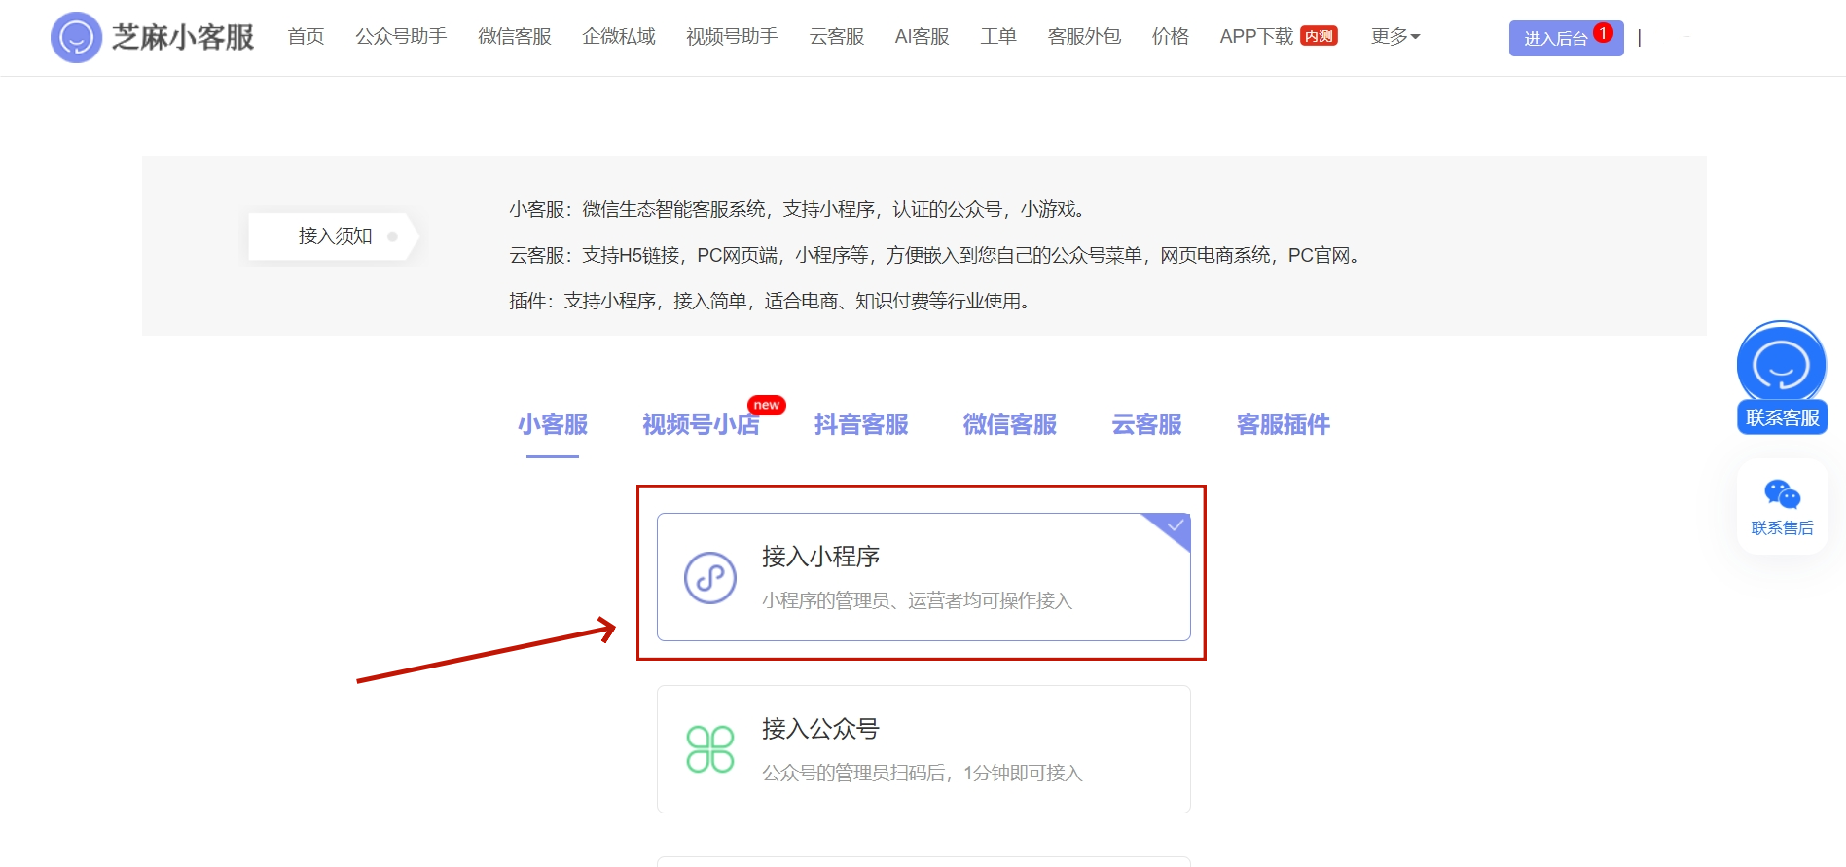Open 云客服 in top navigation
Image resolution: width=1846 pixels, height=867 pixels.
point(837,37)
